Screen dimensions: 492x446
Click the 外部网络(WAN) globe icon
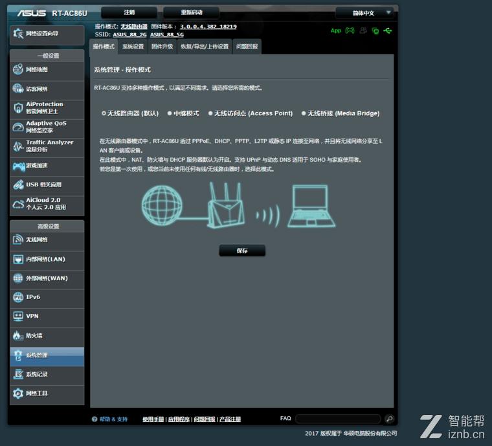pyautogui.click(x=18, y=278)
